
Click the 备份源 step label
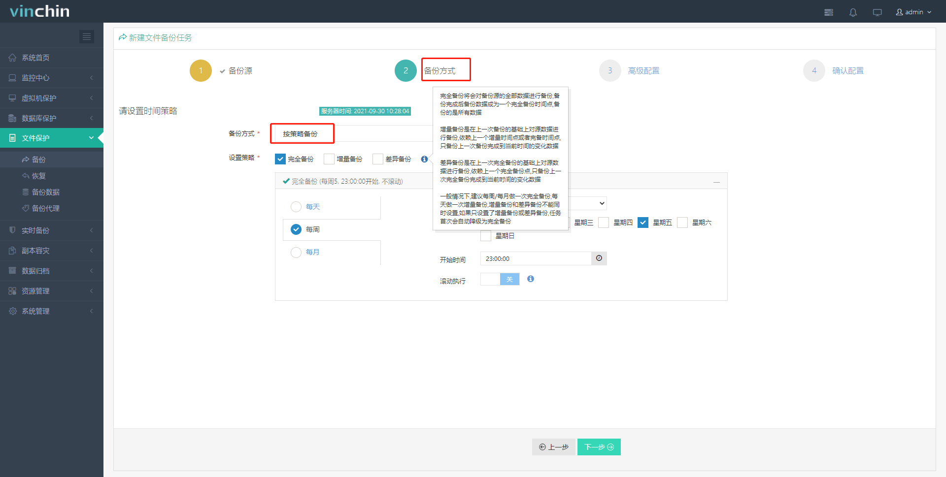coord(240,70)
